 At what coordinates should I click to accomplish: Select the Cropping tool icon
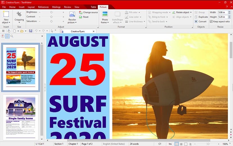[x=19, y=14]
